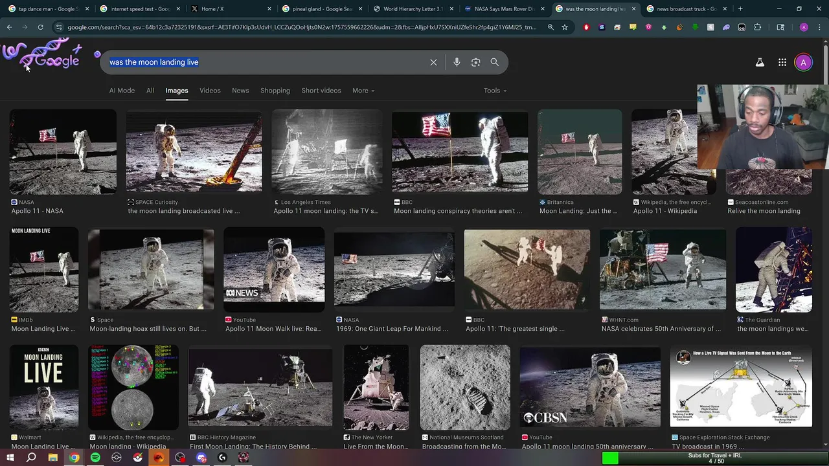Bookmark this page with the star icon
Image resolution: width=829 pixels, height=466 pixels.
click(x=565, y=27)
